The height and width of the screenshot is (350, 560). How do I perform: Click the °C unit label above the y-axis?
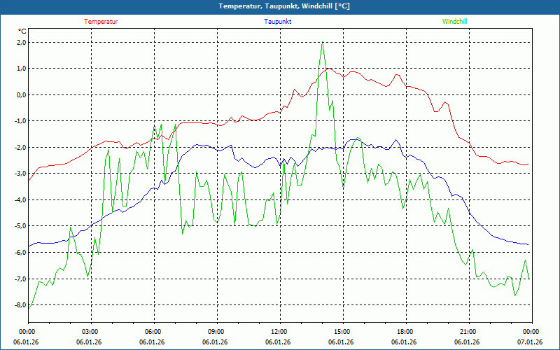22,31
